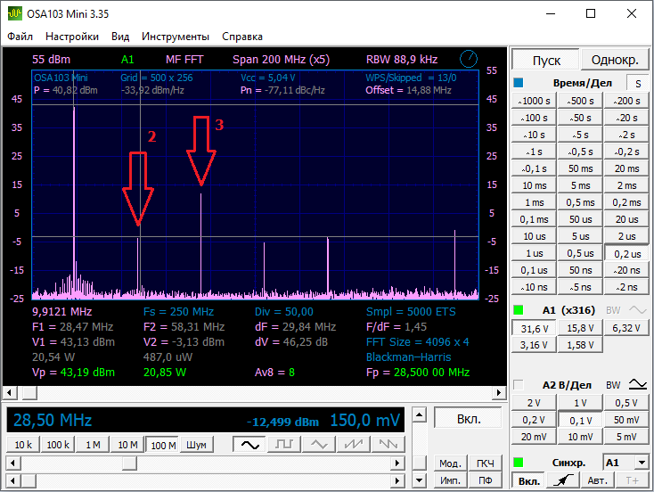Click the Av8 = 8 averaging readout
The image size is (654, 492).
(x=274, y=373)
